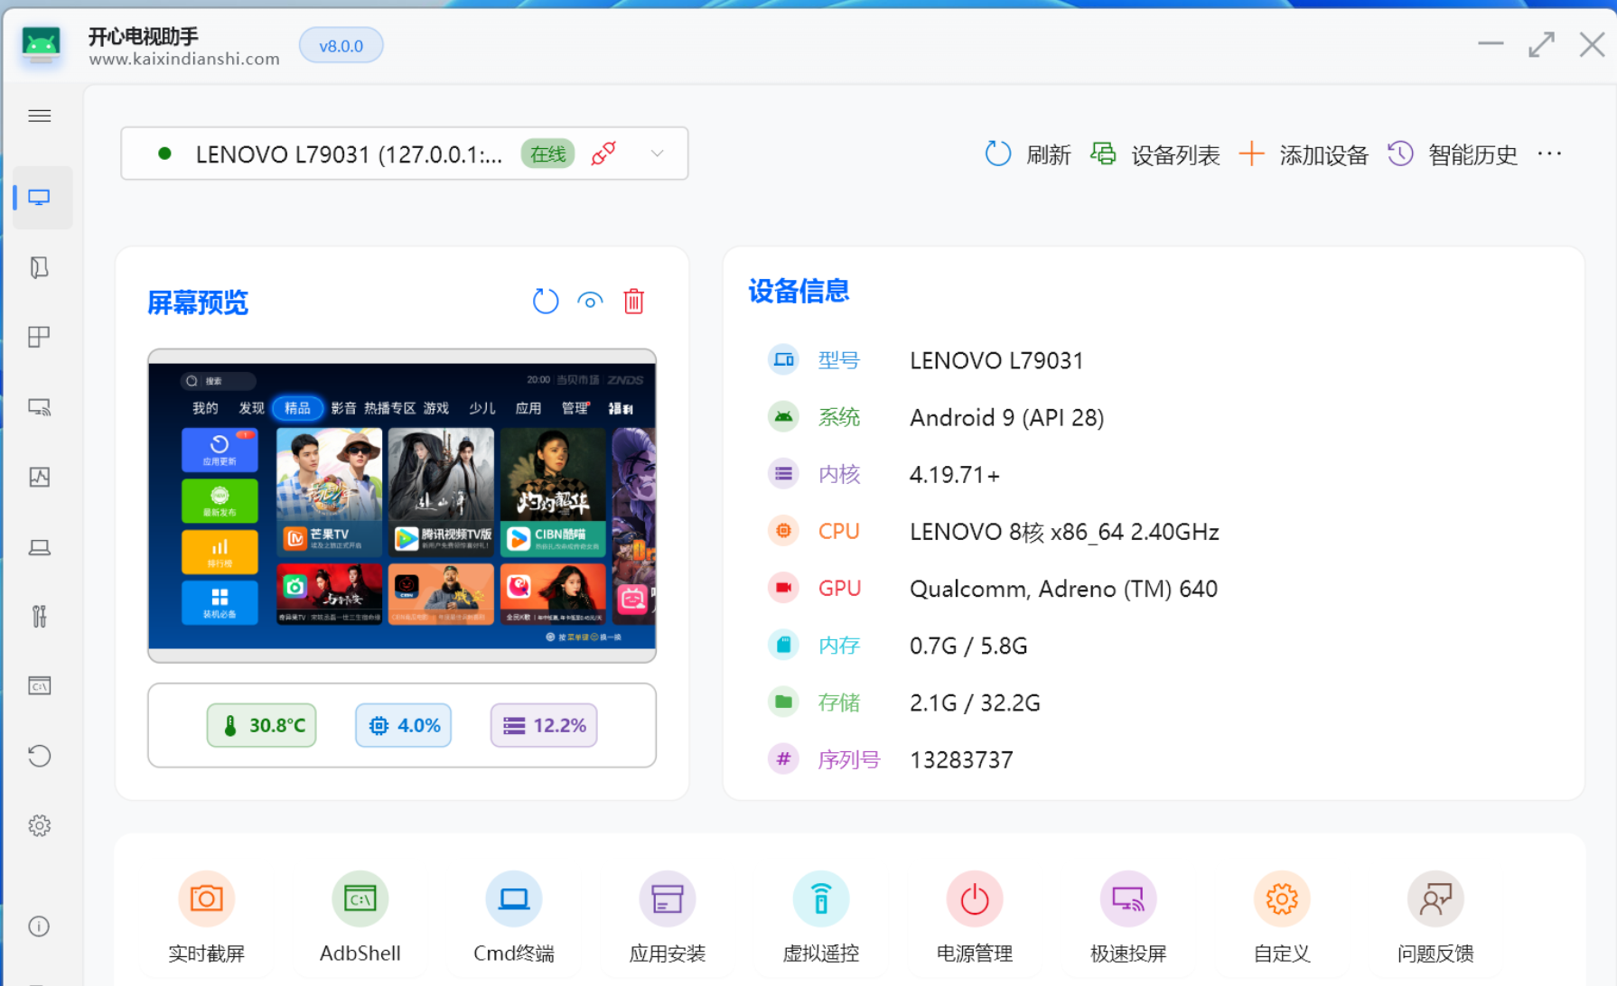Delete the screen preview with trash icon

pos(634,302)
